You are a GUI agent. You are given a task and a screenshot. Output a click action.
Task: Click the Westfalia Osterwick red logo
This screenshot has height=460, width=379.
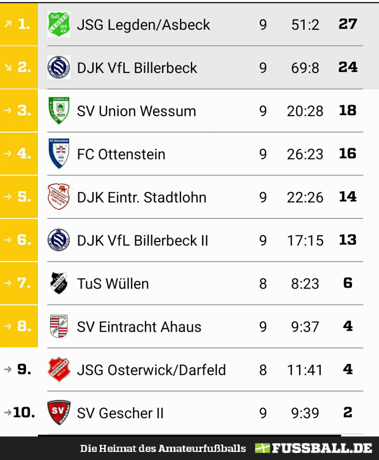click(x=59, y=370)
